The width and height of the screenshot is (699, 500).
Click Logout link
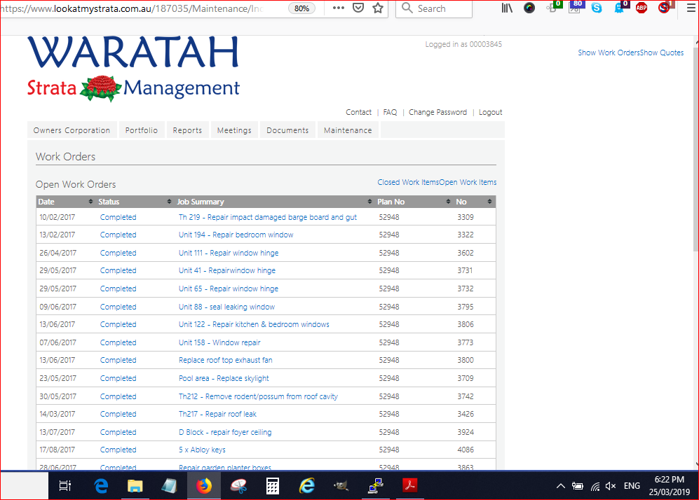coord(490,112)
